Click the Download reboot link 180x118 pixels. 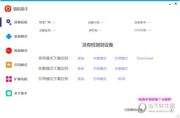145,58
